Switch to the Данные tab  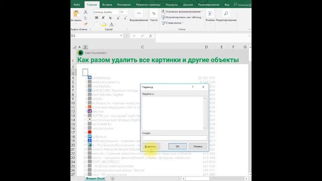[x=188, y=5]
